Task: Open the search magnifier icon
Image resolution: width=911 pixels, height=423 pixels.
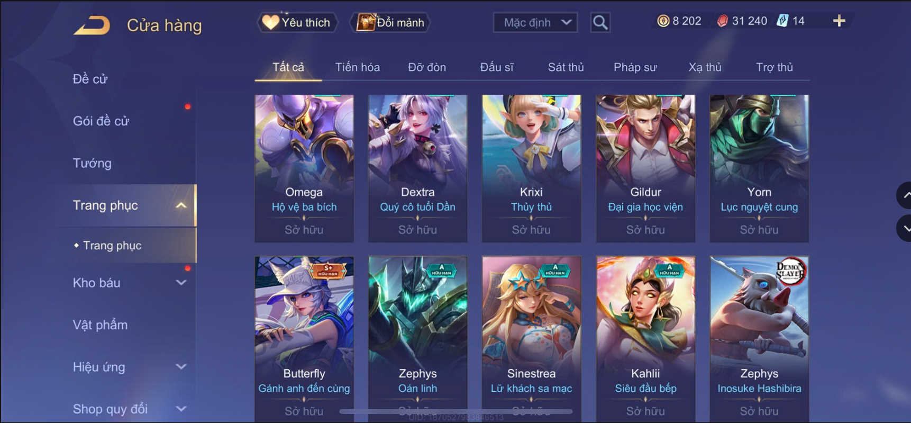Action: 600,23
